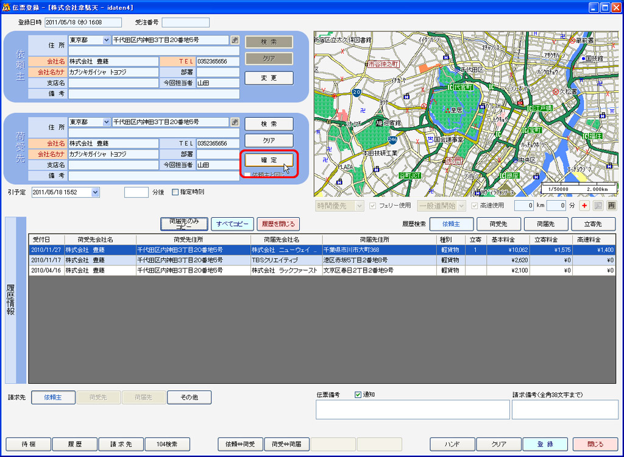Click the 伝票備考 text area
Image resolution: width=624 pixels, height=457 pixels.
click(x=413, y=409)
